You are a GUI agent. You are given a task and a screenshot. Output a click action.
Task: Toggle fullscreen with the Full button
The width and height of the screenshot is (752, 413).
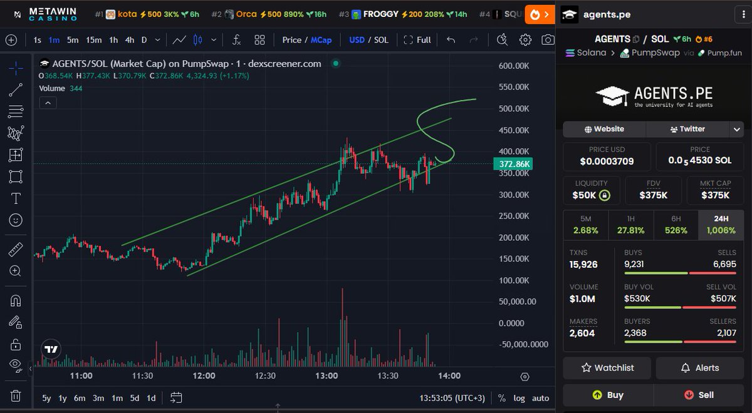tap(417, 40)
